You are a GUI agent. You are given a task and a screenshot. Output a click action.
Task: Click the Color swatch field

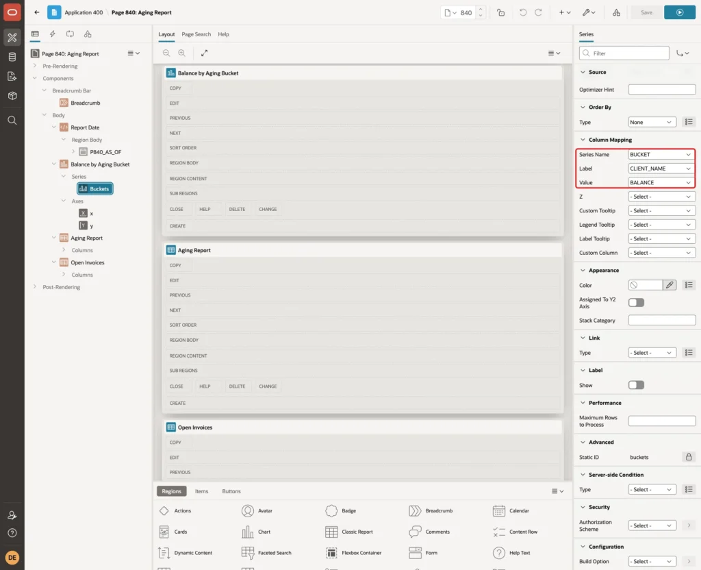pyautogui.click(x=646, y=285)
